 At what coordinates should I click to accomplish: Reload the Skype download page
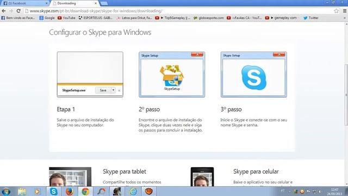(x=18, y=11)
